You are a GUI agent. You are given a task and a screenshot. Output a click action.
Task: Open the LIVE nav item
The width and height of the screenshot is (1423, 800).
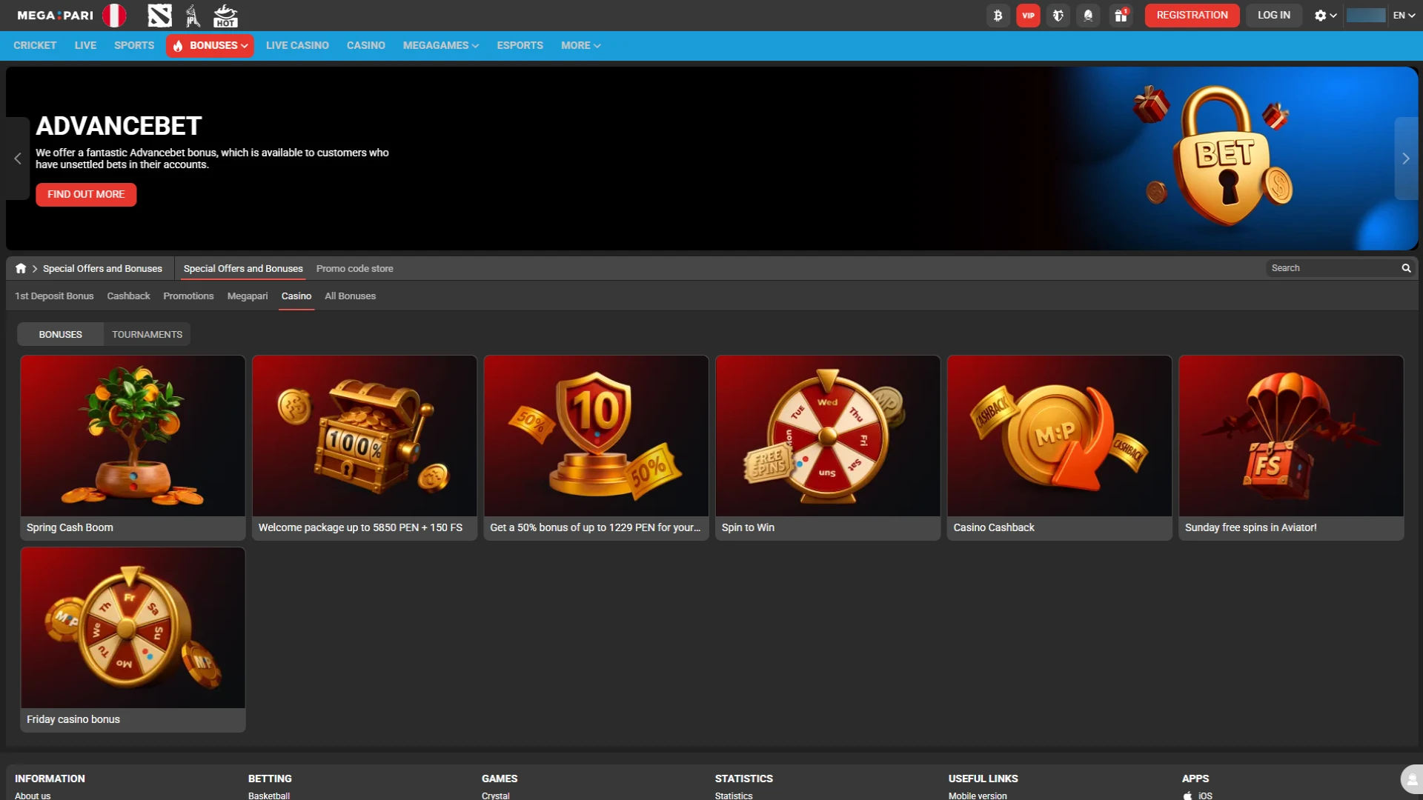pos(85,46)
